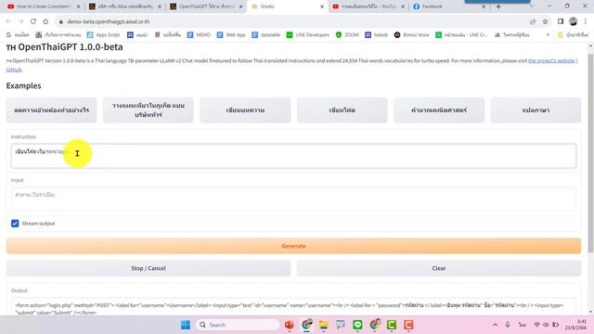Choose the fourth example button

342,110
